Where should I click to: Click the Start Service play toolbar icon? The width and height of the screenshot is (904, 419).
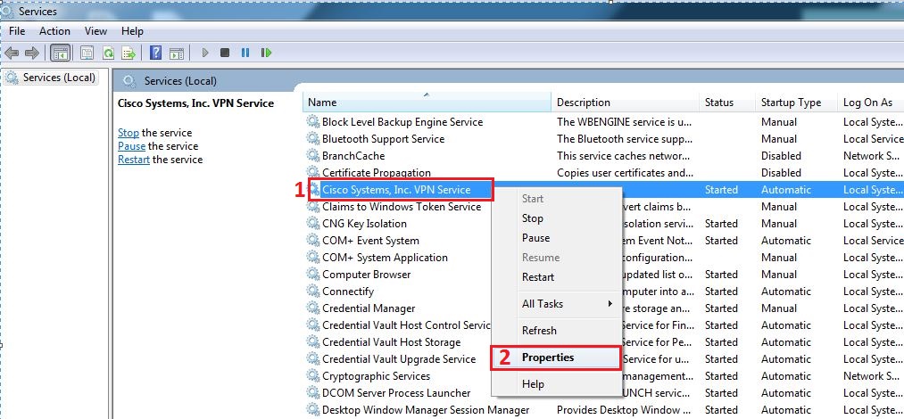coord(204,53)
